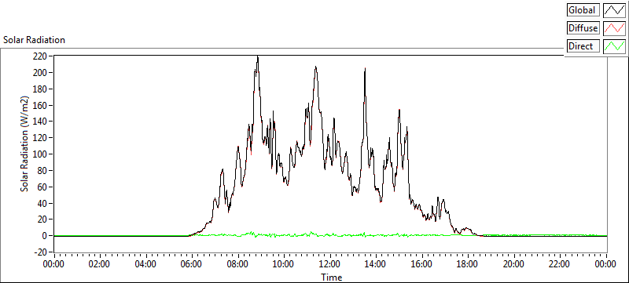This screenshot has width=629, height=283.
Task: Click the -20 y-axis minimum value
Action: coord(41,252)
